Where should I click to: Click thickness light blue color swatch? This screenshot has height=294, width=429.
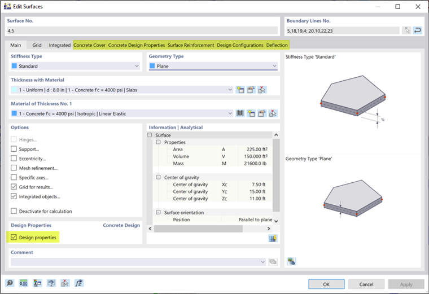point(14,90)
